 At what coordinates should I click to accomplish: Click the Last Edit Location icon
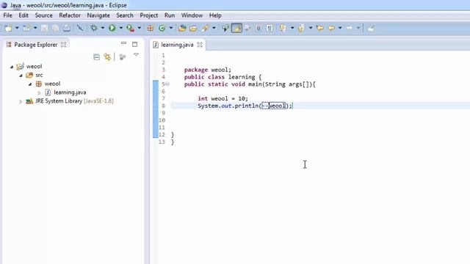320,28
